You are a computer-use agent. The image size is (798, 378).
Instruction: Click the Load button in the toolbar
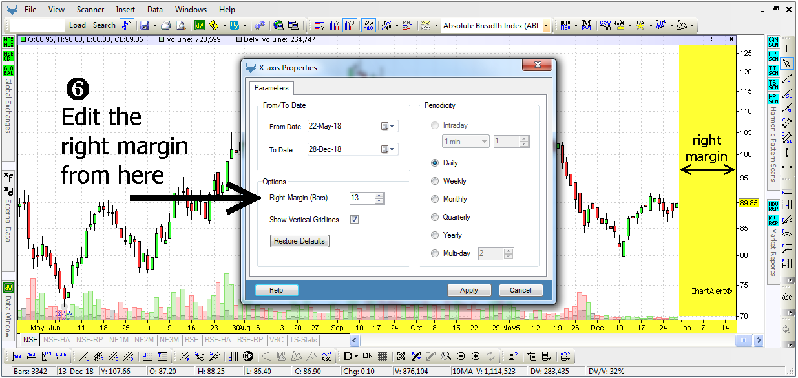(78, 25)
